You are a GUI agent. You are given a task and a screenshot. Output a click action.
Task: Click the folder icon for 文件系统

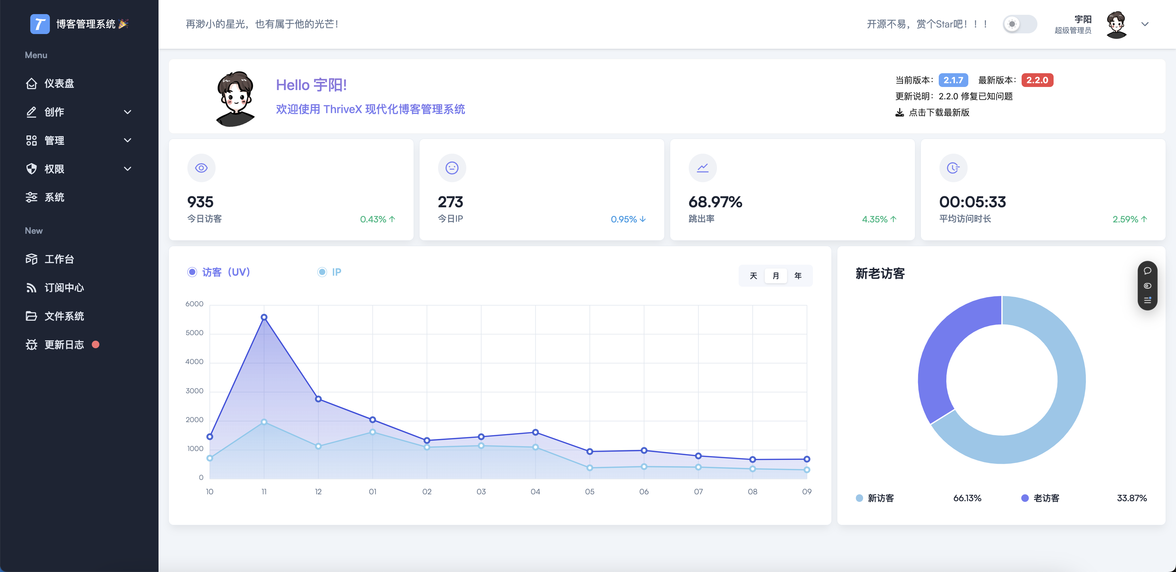[31, 316]
